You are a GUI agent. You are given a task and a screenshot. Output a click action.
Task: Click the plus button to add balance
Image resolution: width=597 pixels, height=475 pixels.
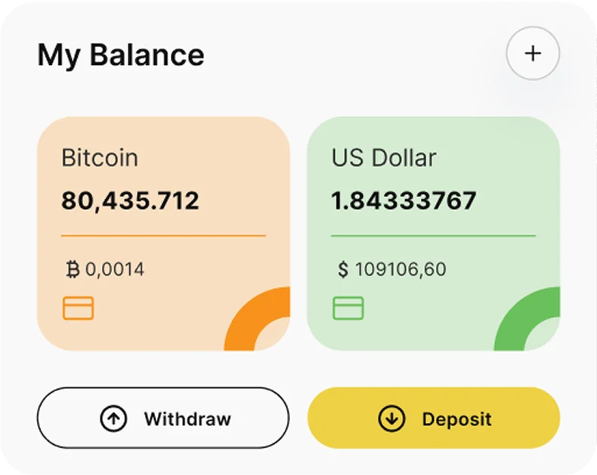(533, 54)
